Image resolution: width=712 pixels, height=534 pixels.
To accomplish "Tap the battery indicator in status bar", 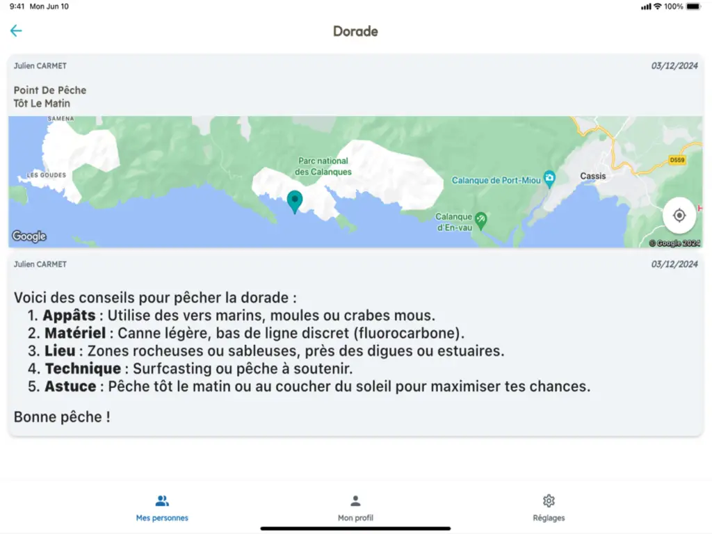I will click(x=693, y=6).
